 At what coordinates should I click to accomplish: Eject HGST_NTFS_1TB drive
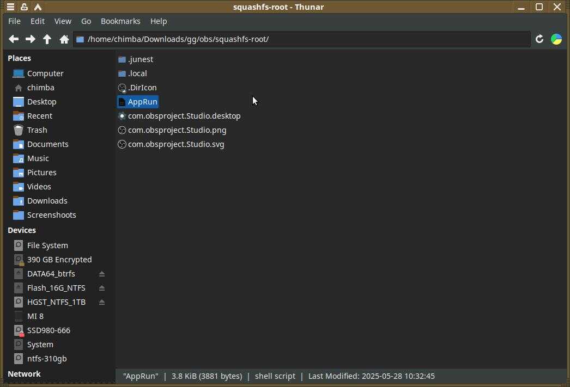click(x=102, y=302)
